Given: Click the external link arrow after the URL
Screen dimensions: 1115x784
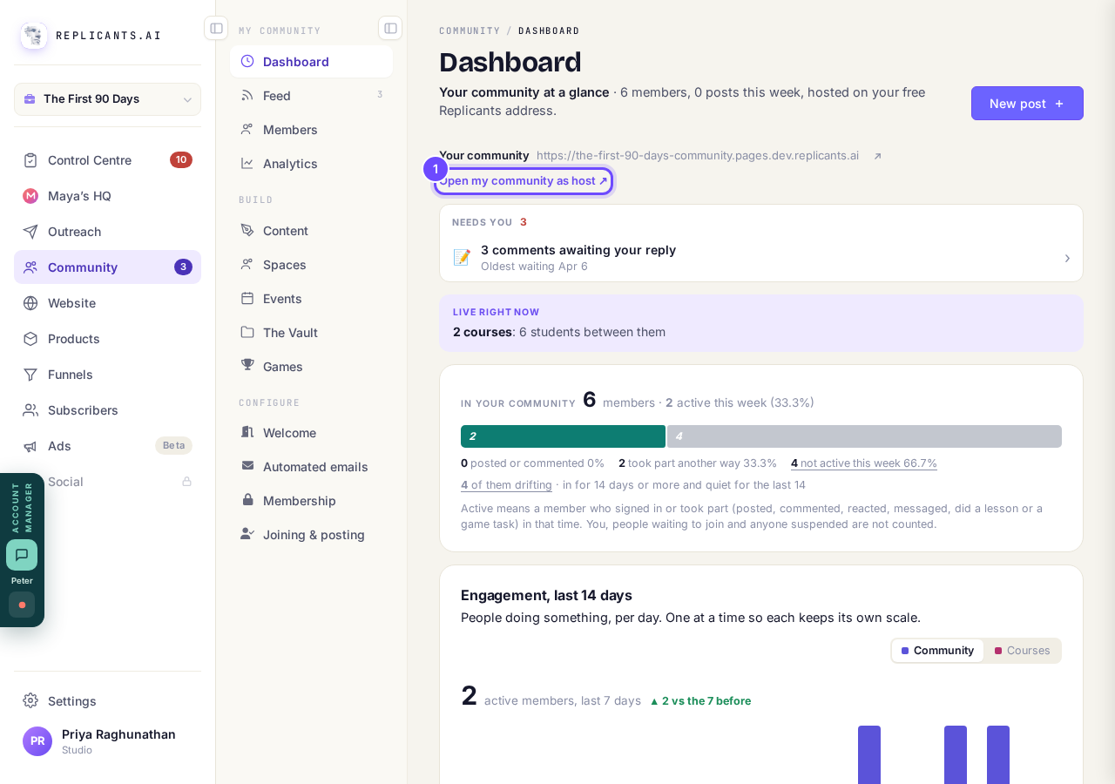Looking at the screenshot, I should click(877, 157).
